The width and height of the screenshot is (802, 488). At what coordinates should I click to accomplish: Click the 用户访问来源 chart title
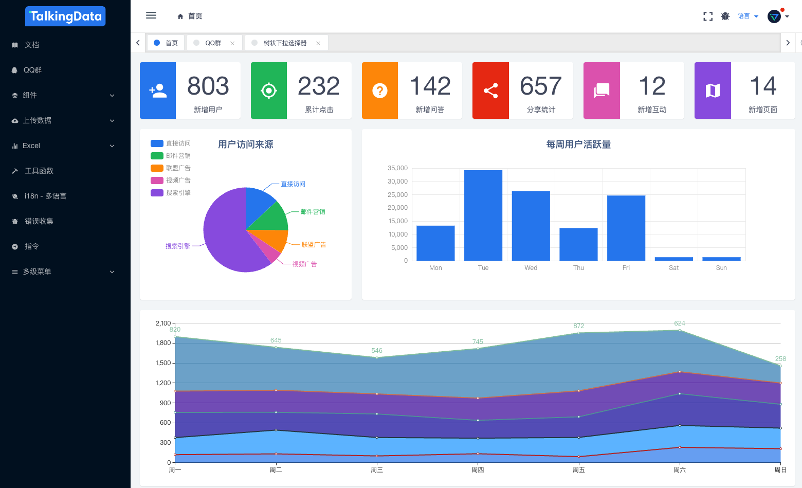pyautogui.click(x=246, y=144)
